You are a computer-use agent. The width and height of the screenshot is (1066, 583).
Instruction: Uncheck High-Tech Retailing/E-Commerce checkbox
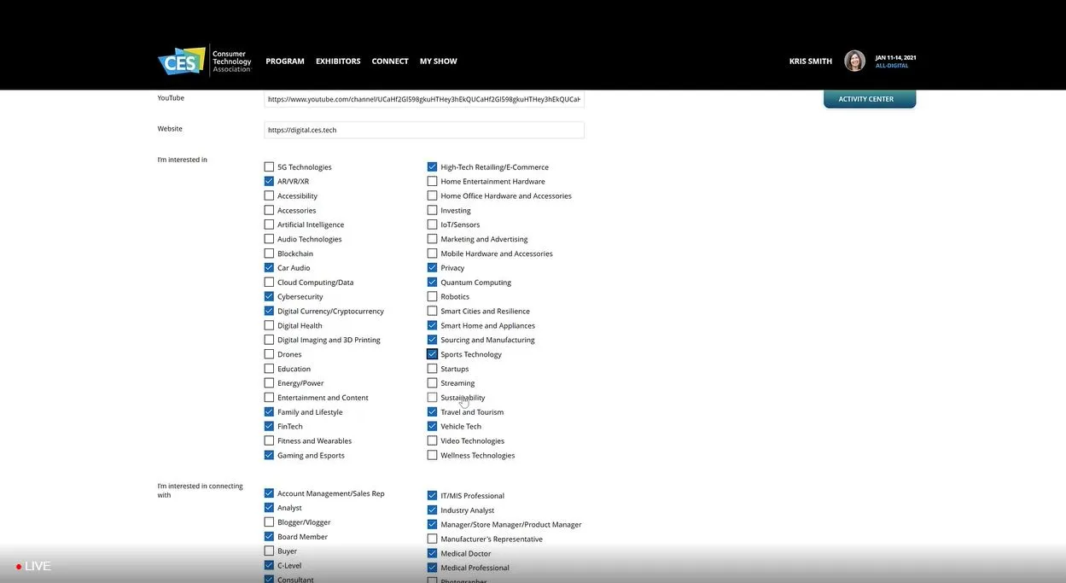(432, 167)
